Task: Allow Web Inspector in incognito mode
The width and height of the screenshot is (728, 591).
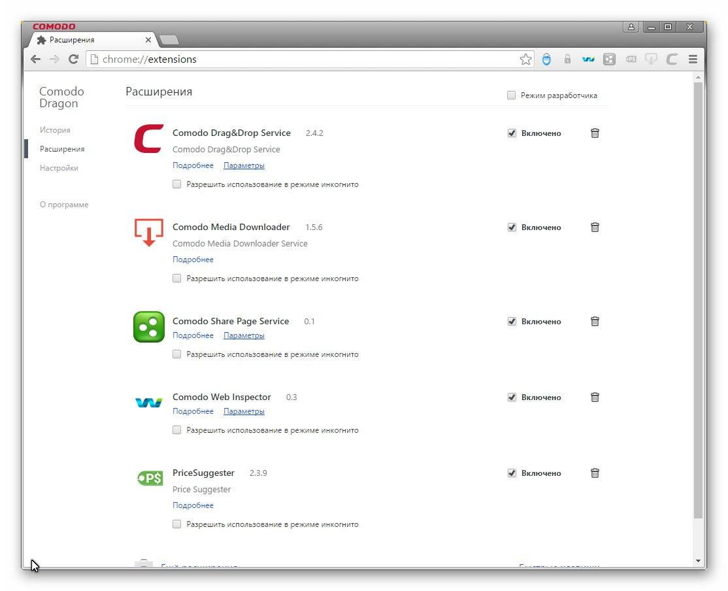Action: 177,430
